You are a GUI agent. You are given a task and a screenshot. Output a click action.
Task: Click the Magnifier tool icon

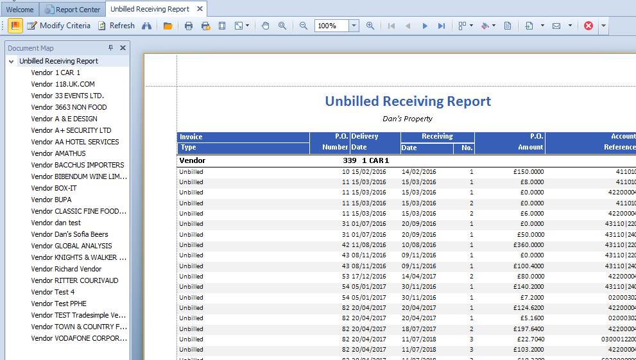click(x=282, y=26)
